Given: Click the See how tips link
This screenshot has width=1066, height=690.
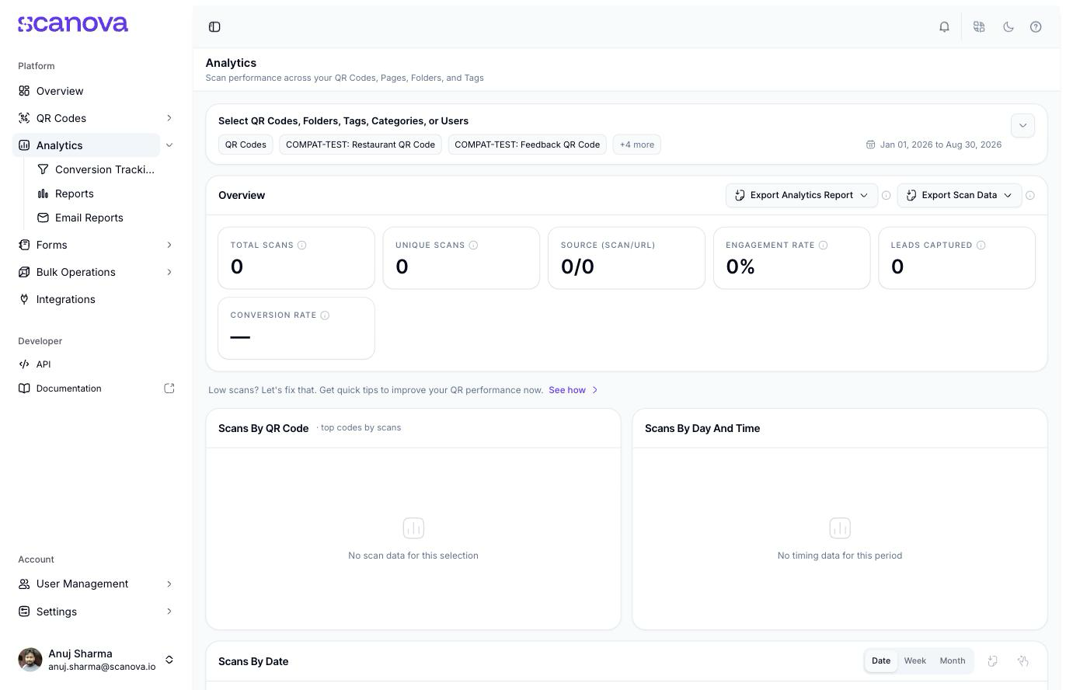Looking at the screenshot, I should (x=573, y=390).
